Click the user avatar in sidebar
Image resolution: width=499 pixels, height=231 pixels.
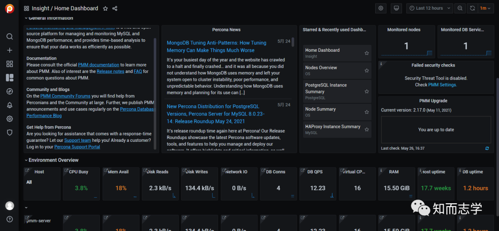tap(10, 206)
